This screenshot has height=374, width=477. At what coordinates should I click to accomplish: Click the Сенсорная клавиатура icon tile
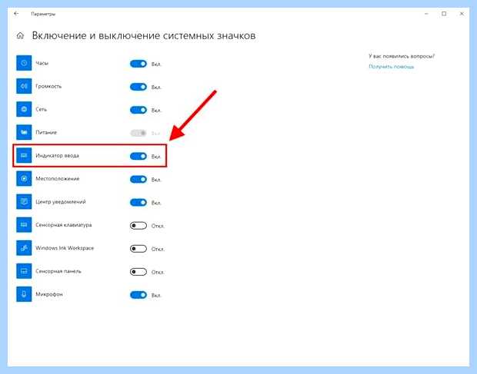(24, 225)
